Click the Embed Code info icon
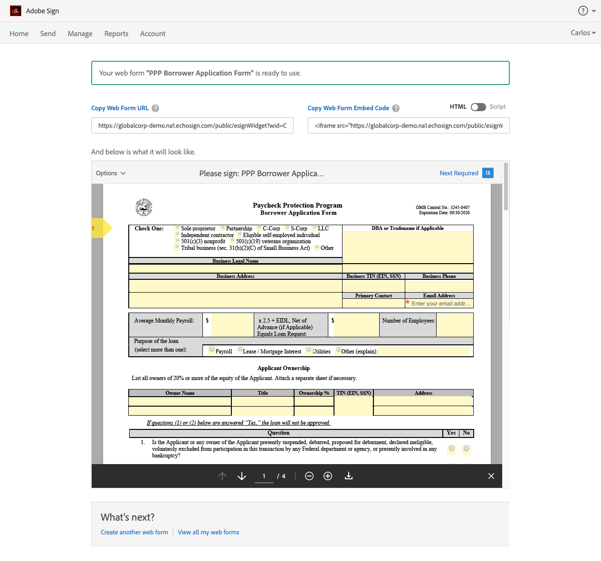 tap(396, 108)
